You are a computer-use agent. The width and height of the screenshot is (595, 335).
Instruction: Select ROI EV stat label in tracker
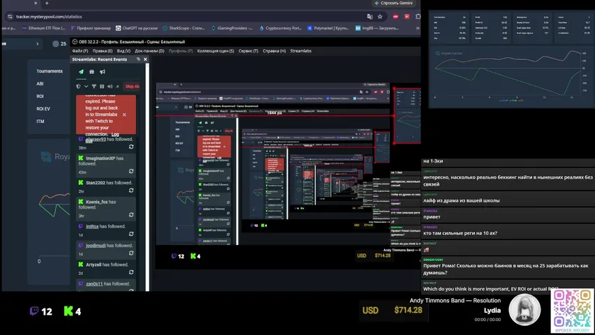click(43, 109)
